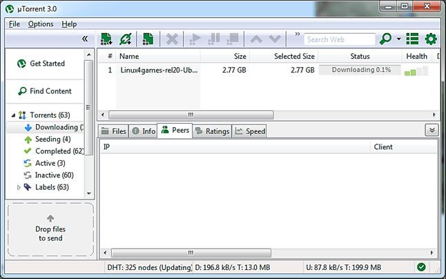Click the Create New Torrent icon
The image size is (446, 279).
coord(148,39)
